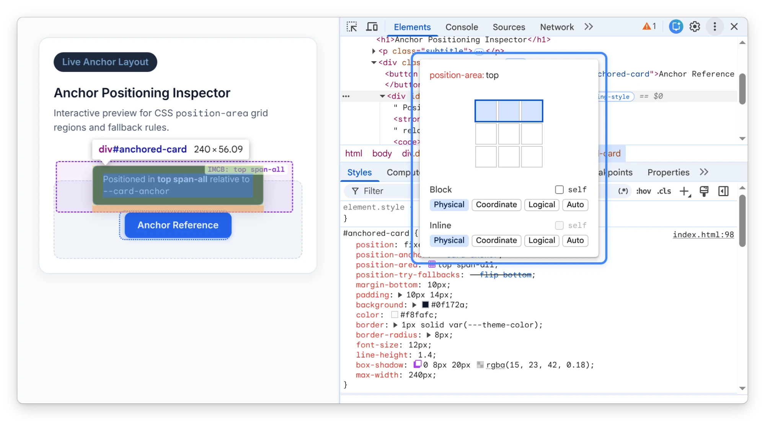Click the AI assistance icon
The image size is (765, 421).
click(x=676, y=26)
